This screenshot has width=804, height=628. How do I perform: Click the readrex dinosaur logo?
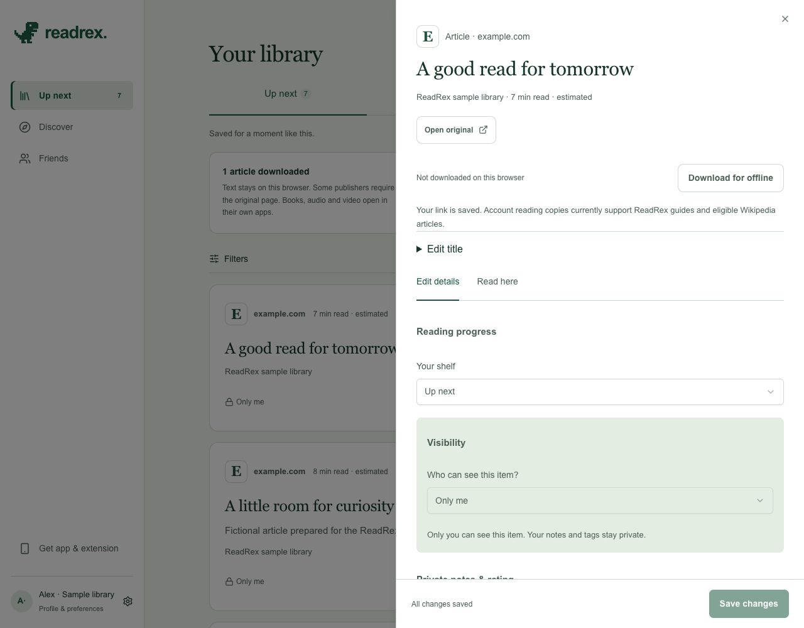pyautogui.click(x=26, y=33)
